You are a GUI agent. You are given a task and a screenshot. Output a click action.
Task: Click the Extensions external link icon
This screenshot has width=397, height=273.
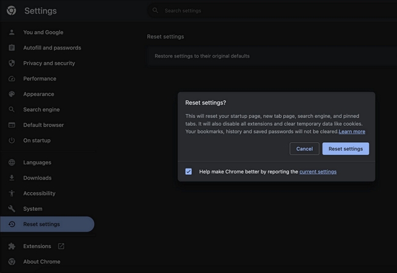pyautogui.click(x=60, y=246)
